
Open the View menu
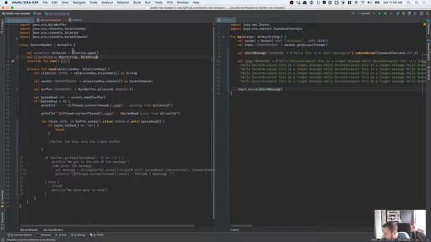click(x=65, y=3)
